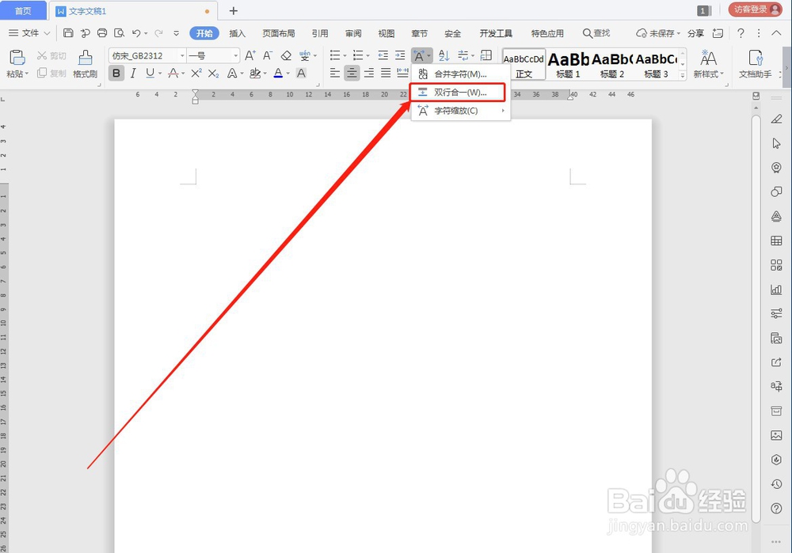Click the selection cursor icon in sidebar
Image resolution: width=792 pixels, height=553 pixels.
(x=776, y=143)
